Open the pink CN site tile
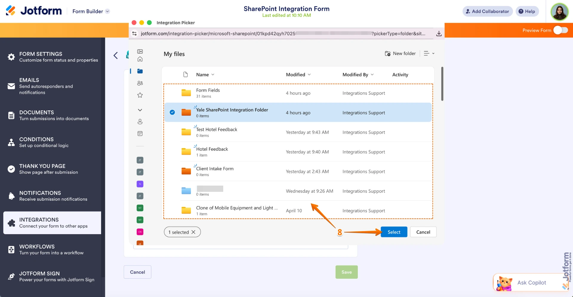Image resolution: width=573 pixels, height=297 pixels. pyautogui.click(x=140, y=232)
